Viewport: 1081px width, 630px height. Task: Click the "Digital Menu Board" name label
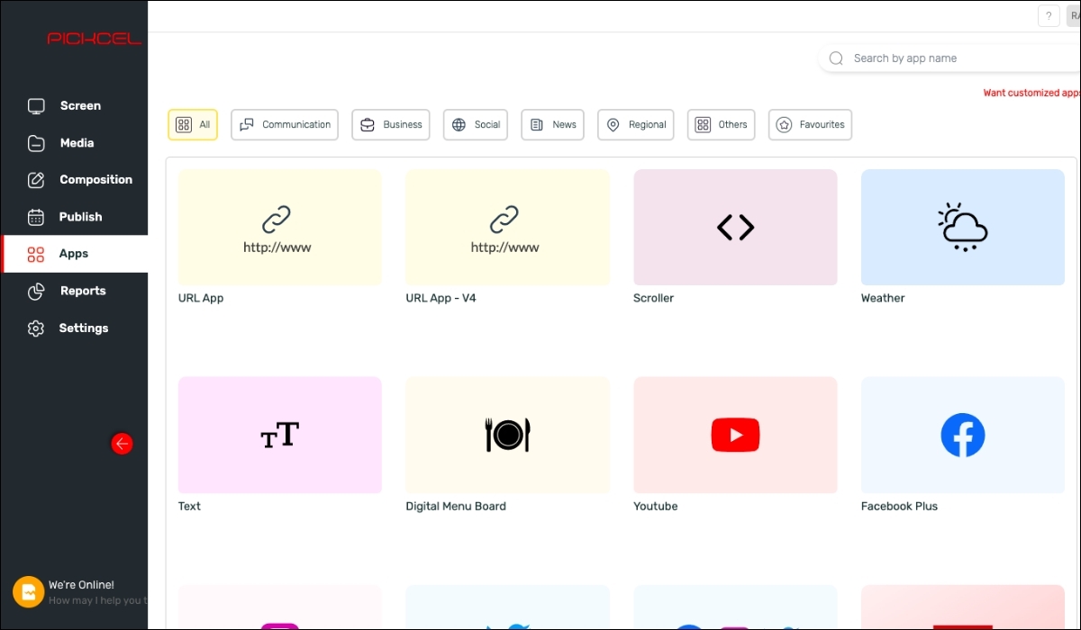pos(456,507)
